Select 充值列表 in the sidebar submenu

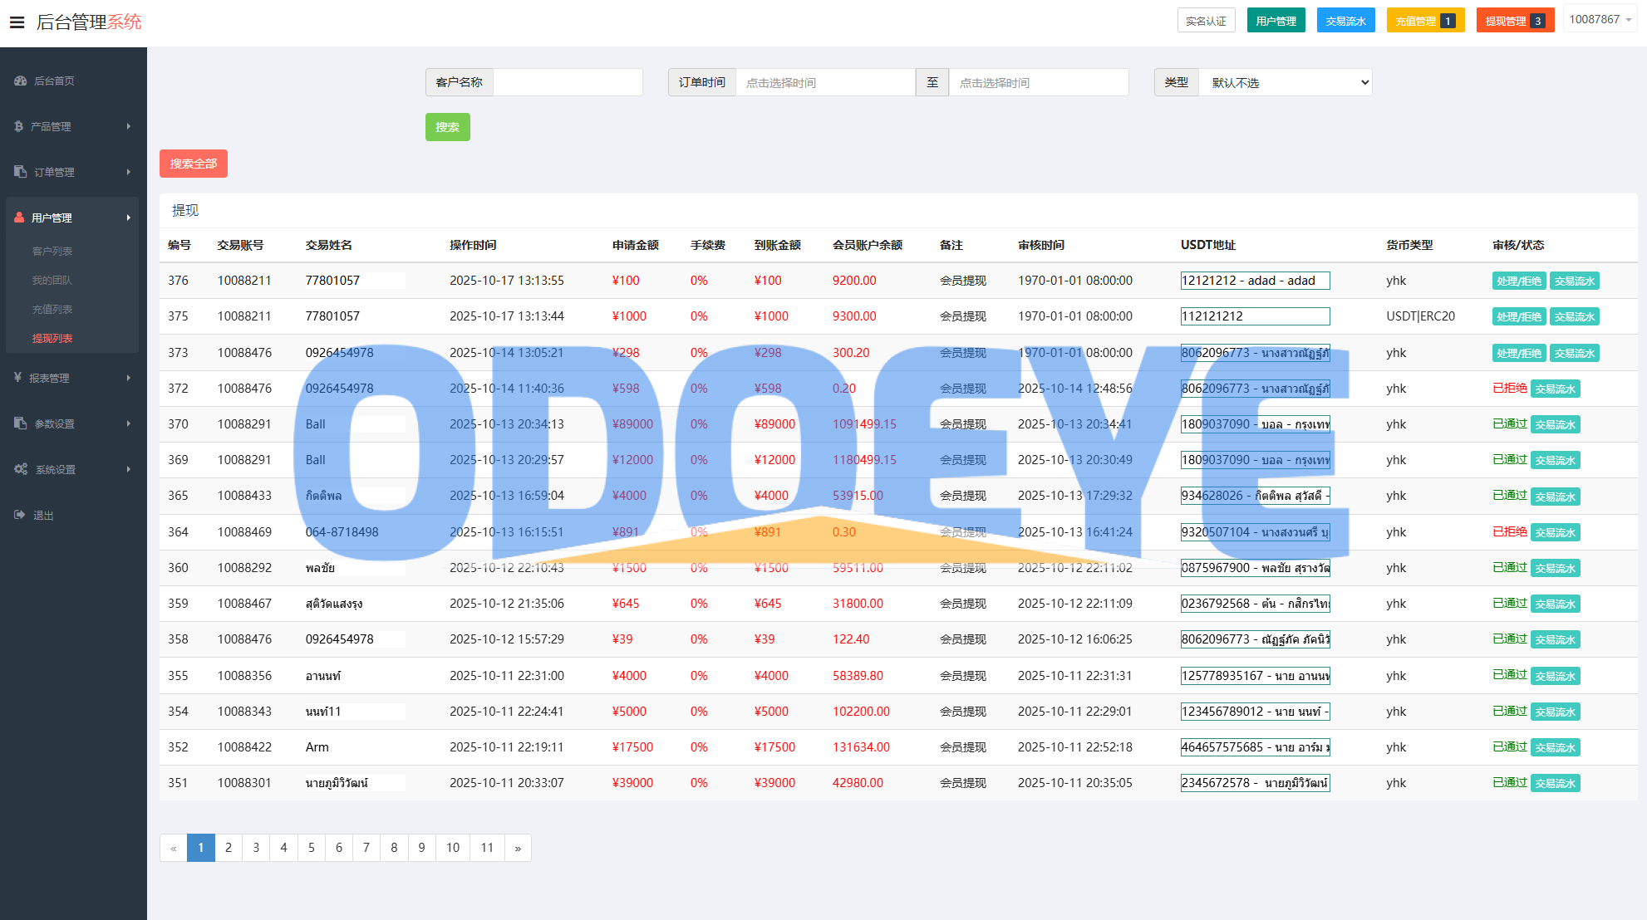click(x=52, y=309)
